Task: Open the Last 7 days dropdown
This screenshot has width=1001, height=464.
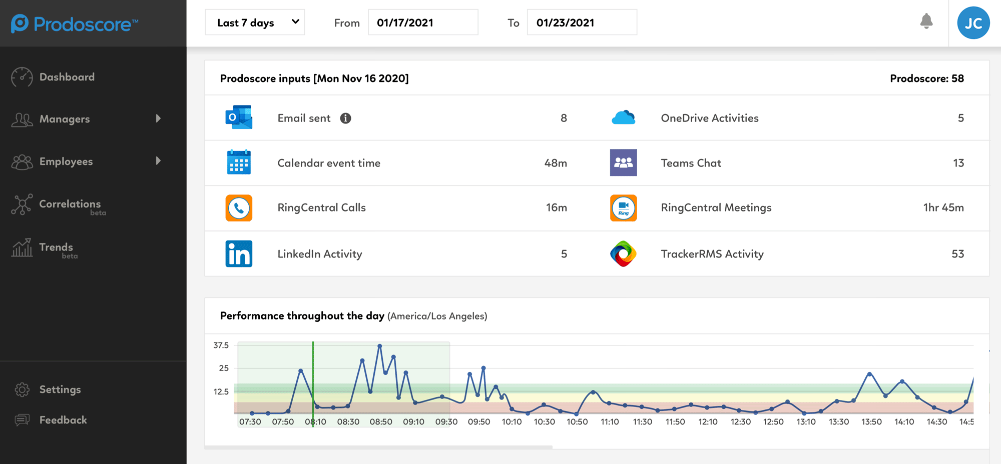Action: point(255,22)
